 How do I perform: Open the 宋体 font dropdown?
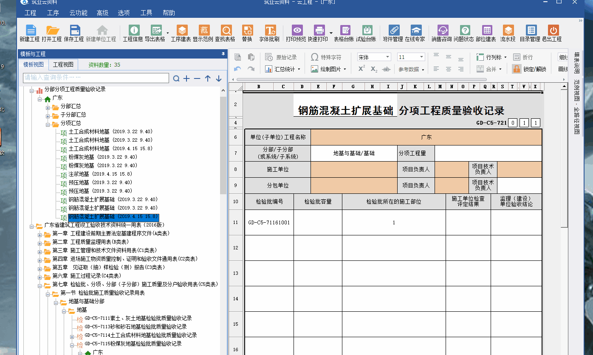pyautogui.click(x=373, y=56)
